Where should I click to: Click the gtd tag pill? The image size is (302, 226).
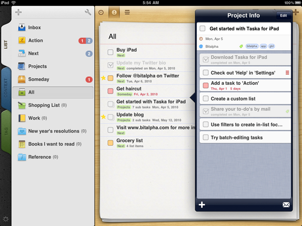point(272,46)
